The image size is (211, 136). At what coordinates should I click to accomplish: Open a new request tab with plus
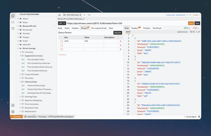coord(84,15)
